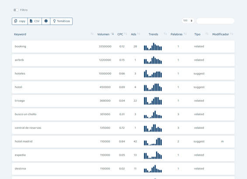Click the trend chart for airbnb

153,60
